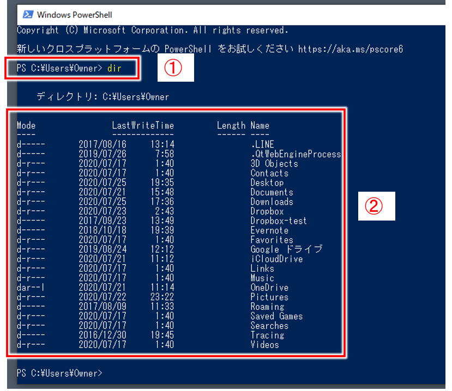Click the date "2017/09/23"
This screenshot has width=452, height=391.
click(x=103, y=221)
